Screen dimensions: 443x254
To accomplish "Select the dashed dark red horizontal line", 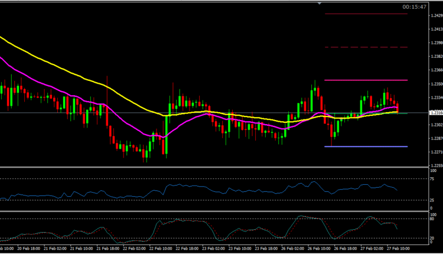I will [x=366, y=47].
